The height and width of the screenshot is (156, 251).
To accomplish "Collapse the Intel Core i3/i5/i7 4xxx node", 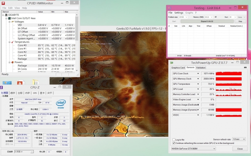I will (6, 18).
